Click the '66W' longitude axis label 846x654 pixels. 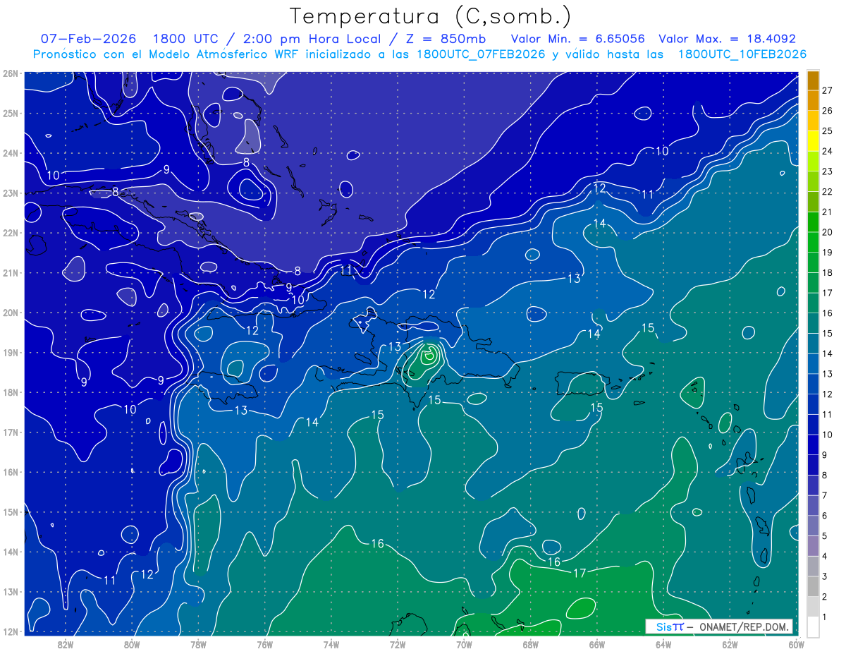click(x=596, y=644)
